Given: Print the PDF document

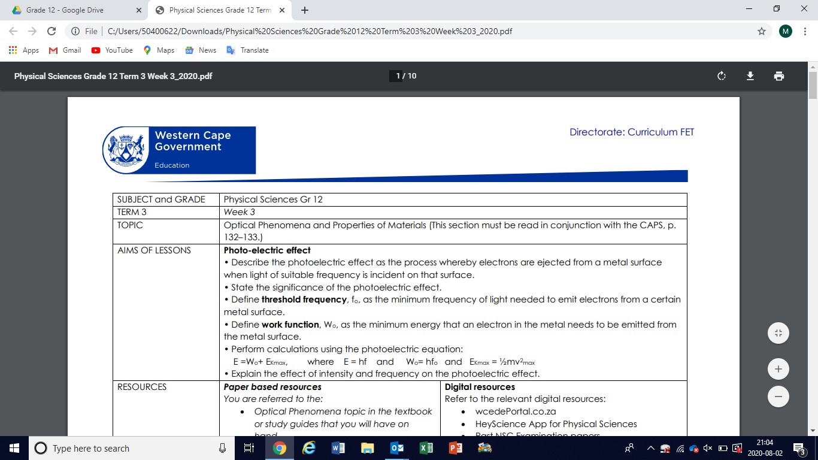Looking at the screenshot, I should point(778,76).
